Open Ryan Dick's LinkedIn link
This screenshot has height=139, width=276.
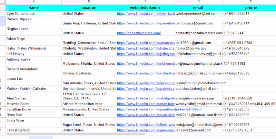pyautogui.click(x=146, y=115)
